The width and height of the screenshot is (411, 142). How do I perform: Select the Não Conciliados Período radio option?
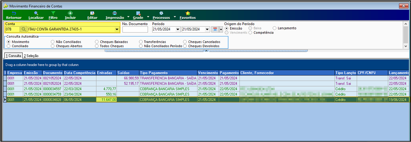point(141,46)
